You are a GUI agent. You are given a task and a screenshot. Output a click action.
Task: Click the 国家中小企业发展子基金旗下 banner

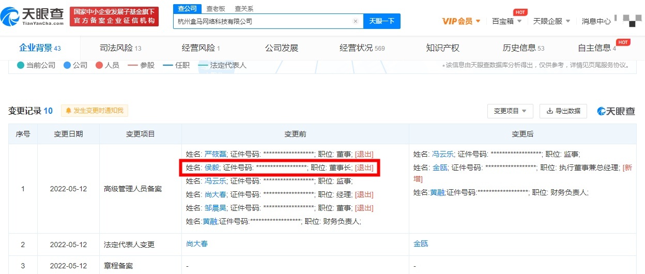tap(114, 16)
